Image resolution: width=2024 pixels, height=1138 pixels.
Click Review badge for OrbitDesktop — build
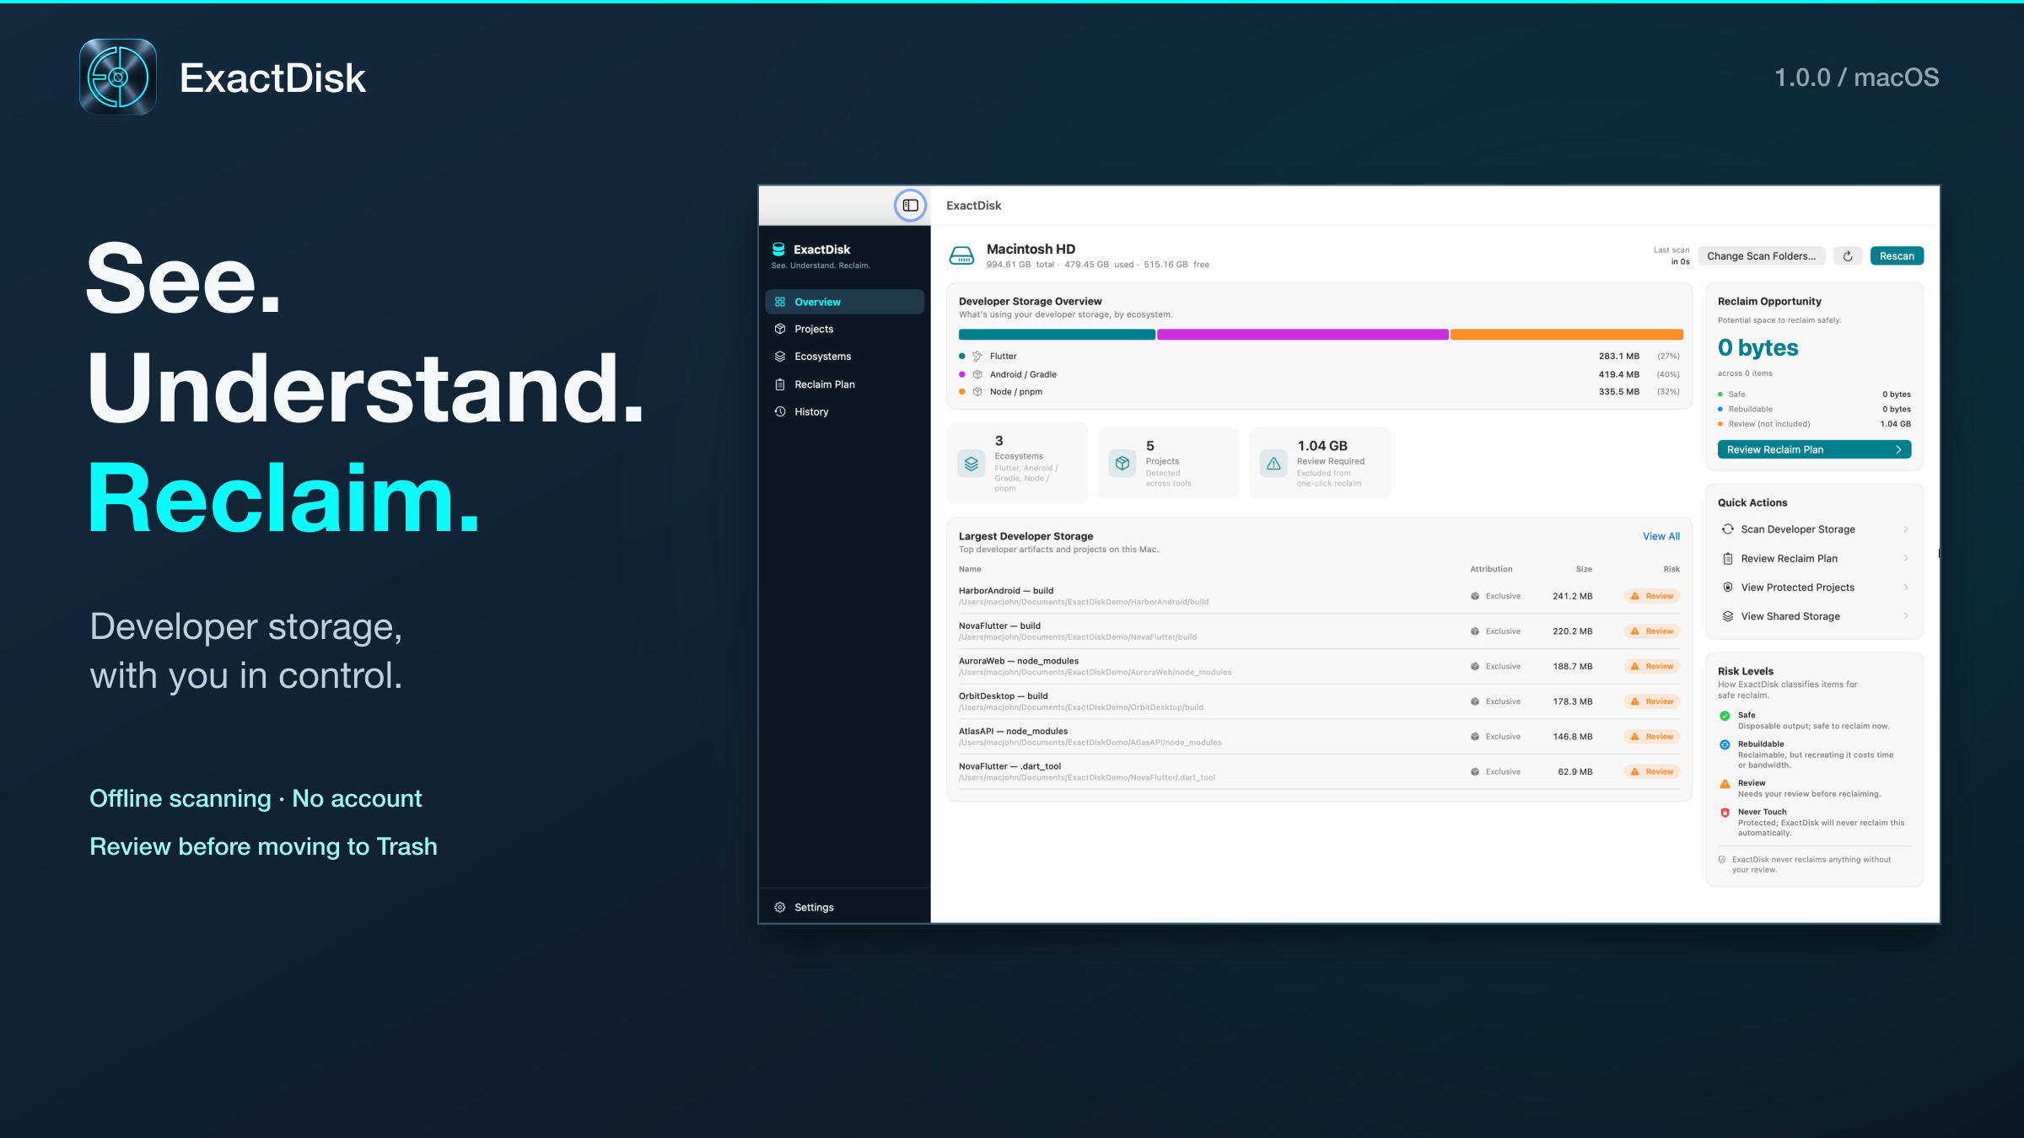coord(1652,701)
